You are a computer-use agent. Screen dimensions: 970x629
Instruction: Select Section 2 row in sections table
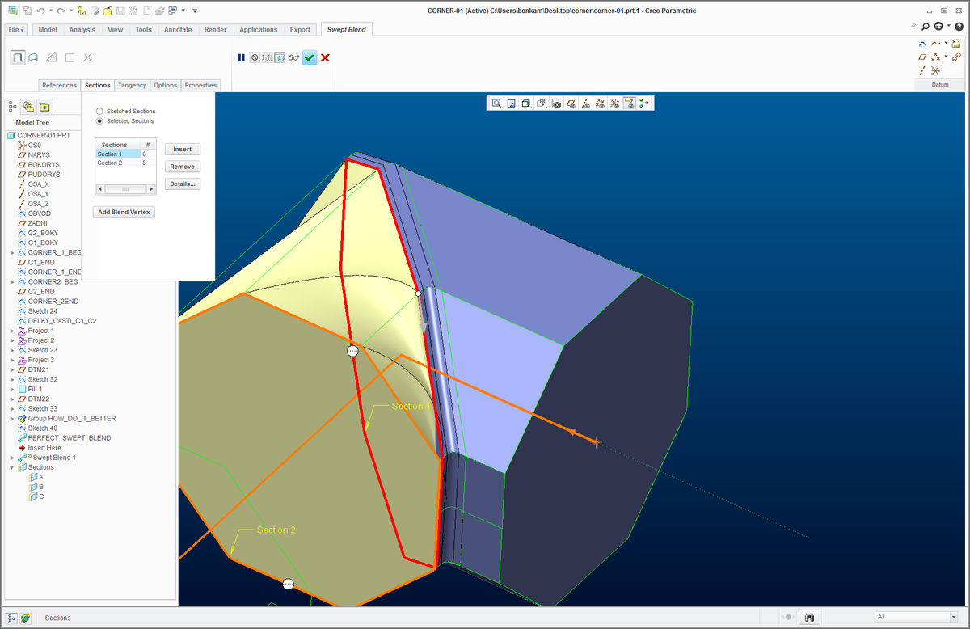pos(125,163)
